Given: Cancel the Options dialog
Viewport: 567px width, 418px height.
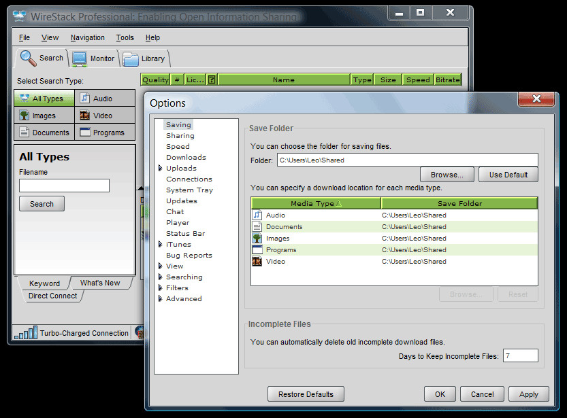Looking at the screenshot, I should pyautogui.click(x=483, y=394).
